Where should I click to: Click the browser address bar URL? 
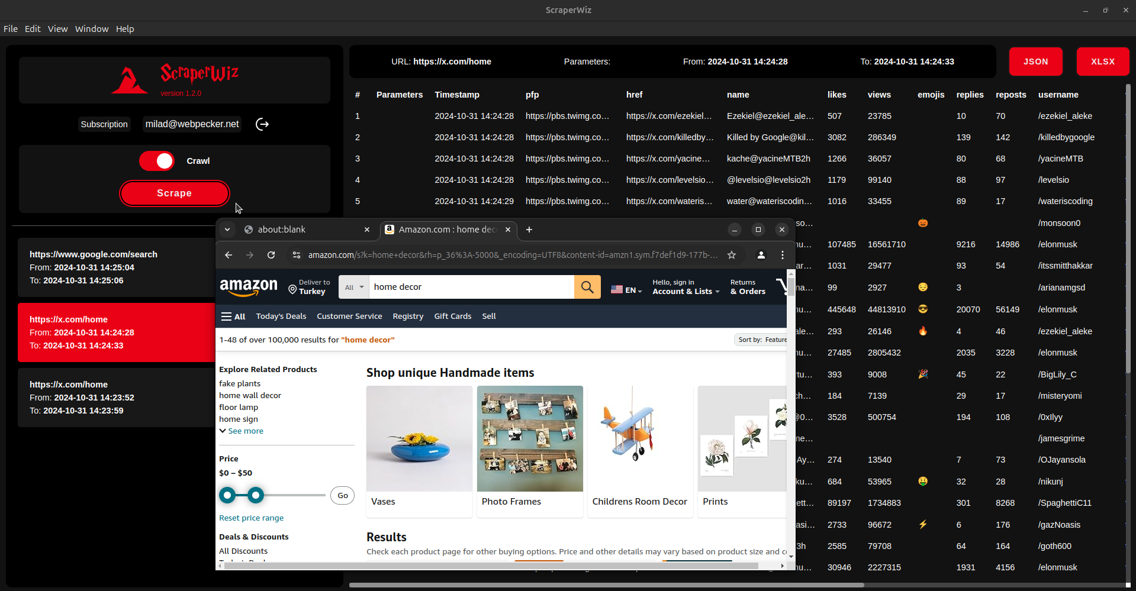click(x=513, y=255)
